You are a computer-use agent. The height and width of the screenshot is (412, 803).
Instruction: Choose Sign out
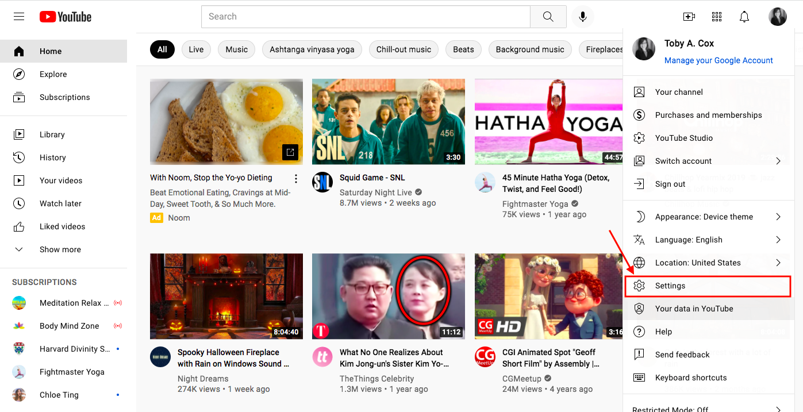tap(708, 184)
